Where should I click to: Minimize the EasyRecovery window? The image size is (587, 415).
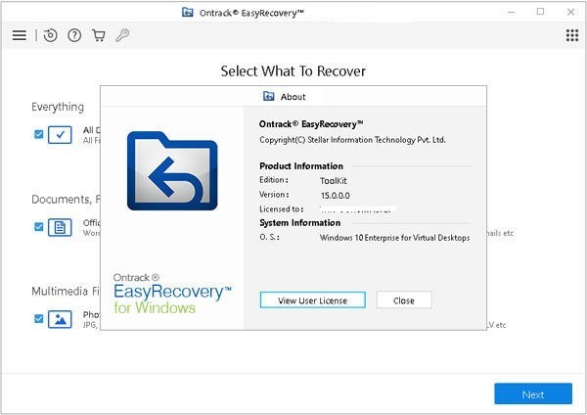512,12
